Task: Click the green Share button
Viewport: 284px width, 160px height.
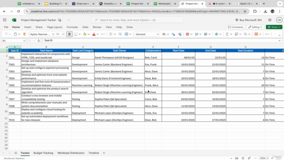Action: [274, 27]
